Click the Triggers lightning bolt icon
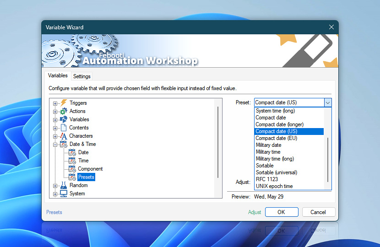Screen dimensions: 380x247 pyautogui.click(x=64, y=102)
